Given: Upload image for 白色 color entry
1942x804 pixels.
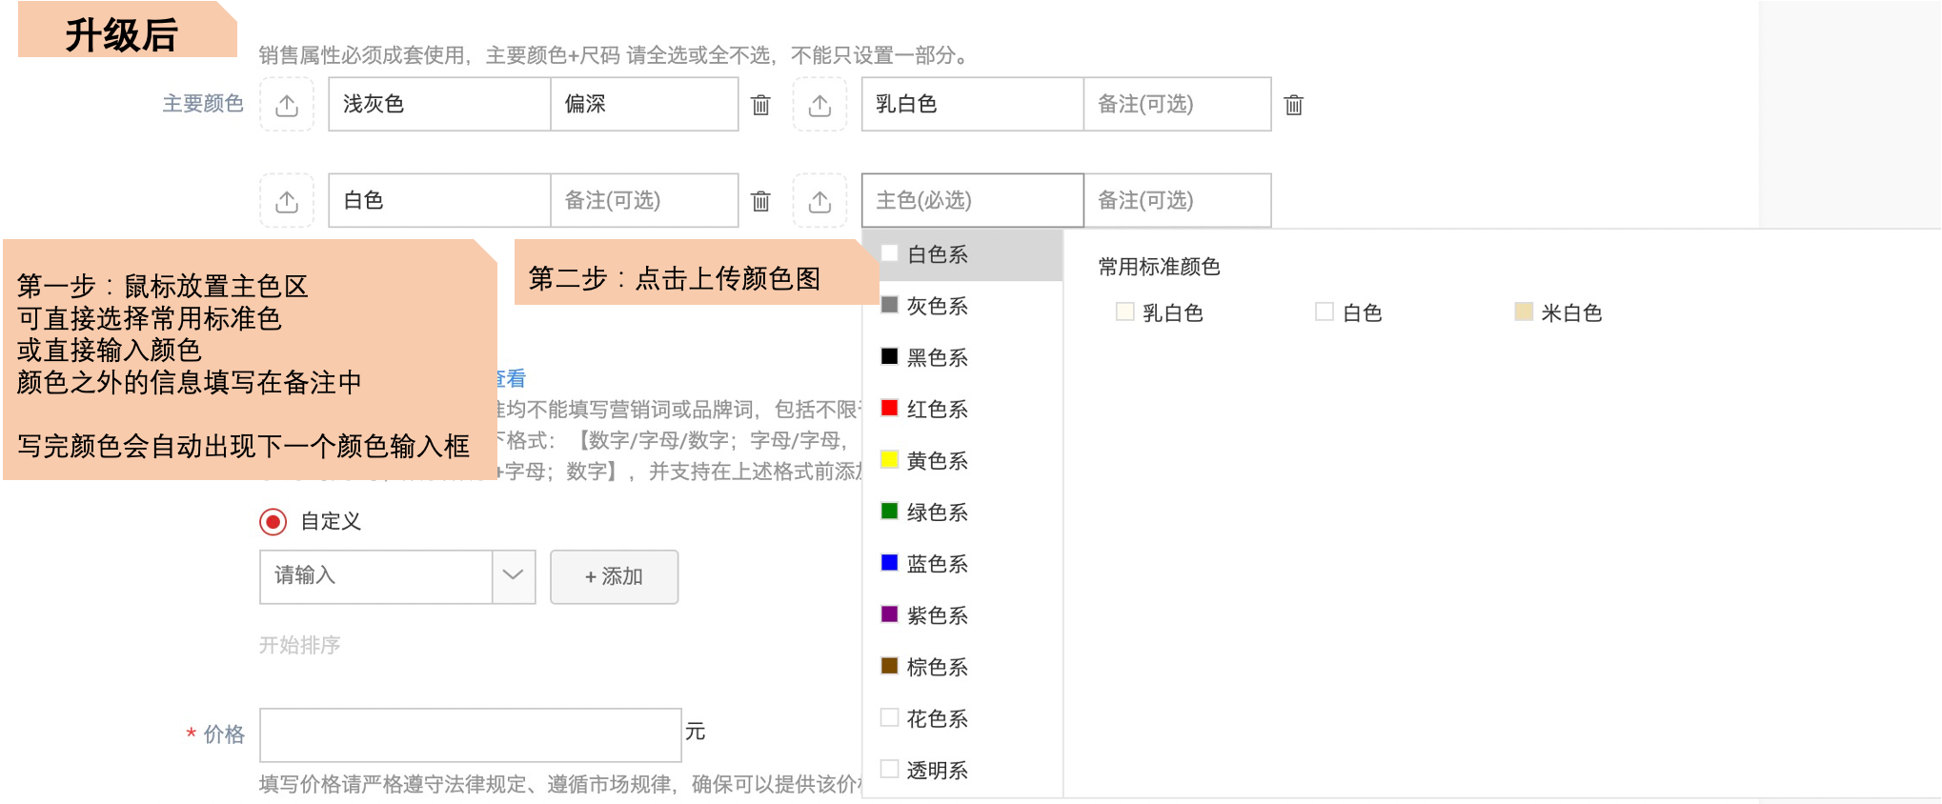Looking at the screenshot, I should click(287, 201).
